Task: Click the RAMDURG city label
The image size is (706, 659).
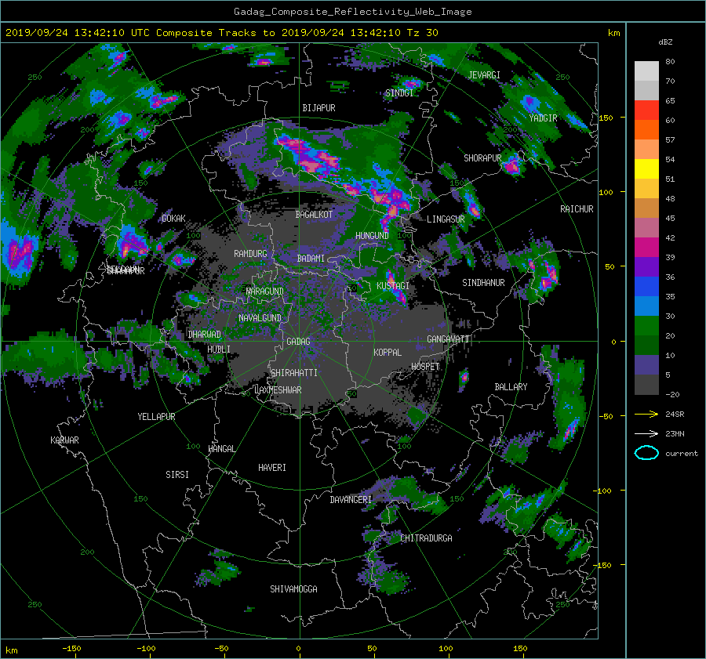Action: tap(250, 254)
